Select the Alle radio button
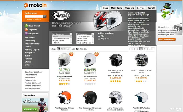183x112 pixels. tap(99, 36)
